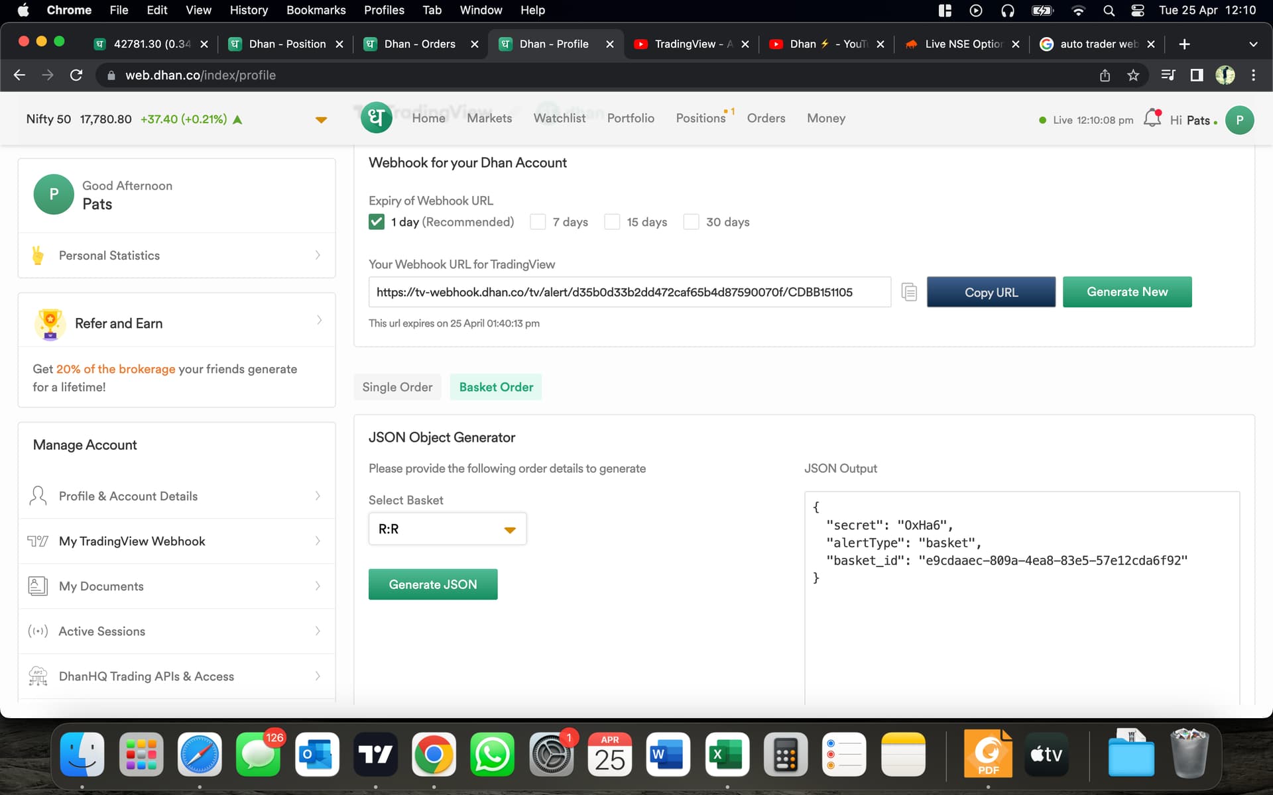The image size is (1273, 795).
Task: Open the Positions menu item
Action: 701,118
